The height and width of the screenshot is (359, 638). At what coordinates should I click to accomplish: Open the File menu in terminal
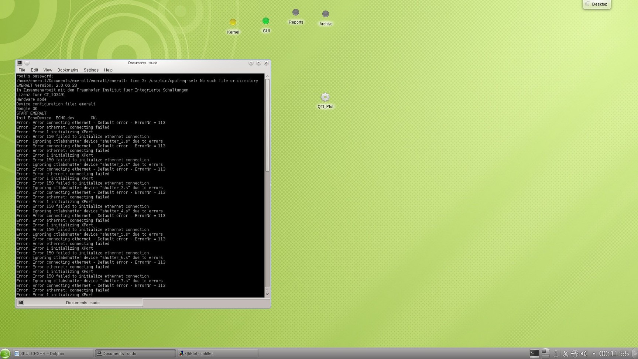click(22, 70)
